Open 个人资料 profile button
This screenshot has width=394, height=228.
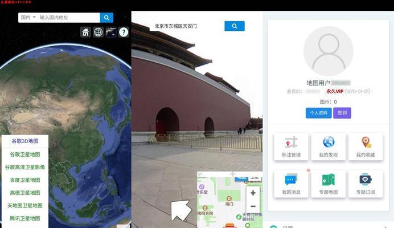point(319,113)
